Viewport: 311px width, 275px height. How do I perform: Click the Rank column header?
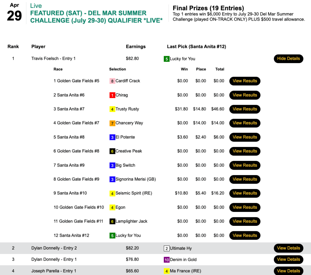(x=13, y=46)
